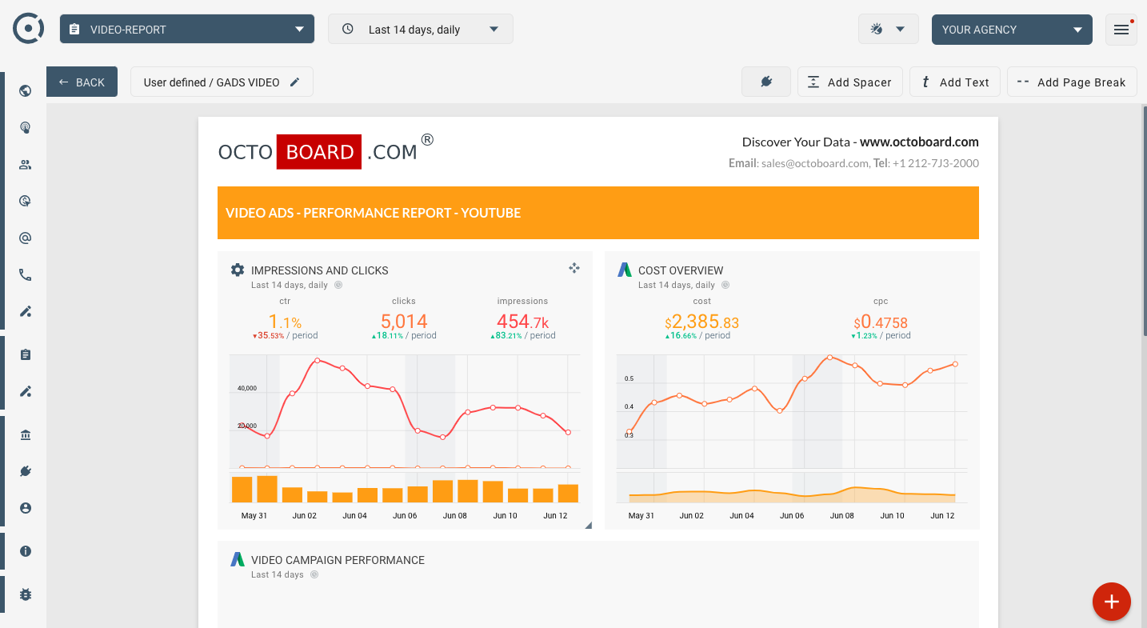Click the red plus add button

[1112, 601]
